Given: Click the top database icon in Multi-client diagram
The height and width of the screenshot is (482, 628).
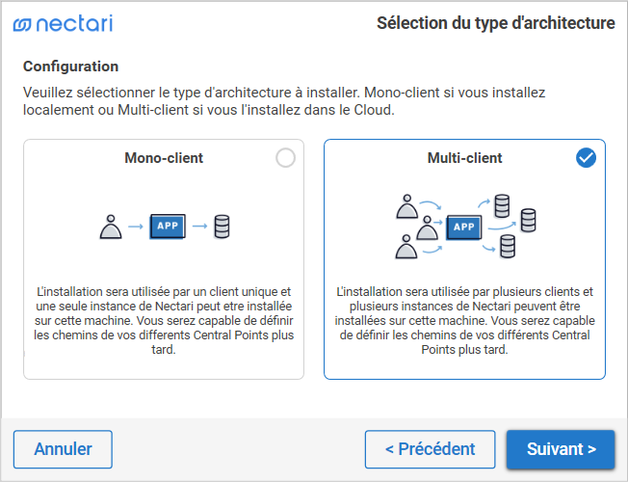Looking at the screenshot, I should pos(501,205).
